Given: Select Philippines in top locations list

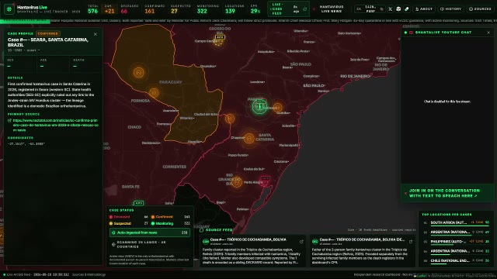Looking at the screenshot, I should tap(457, 242).
